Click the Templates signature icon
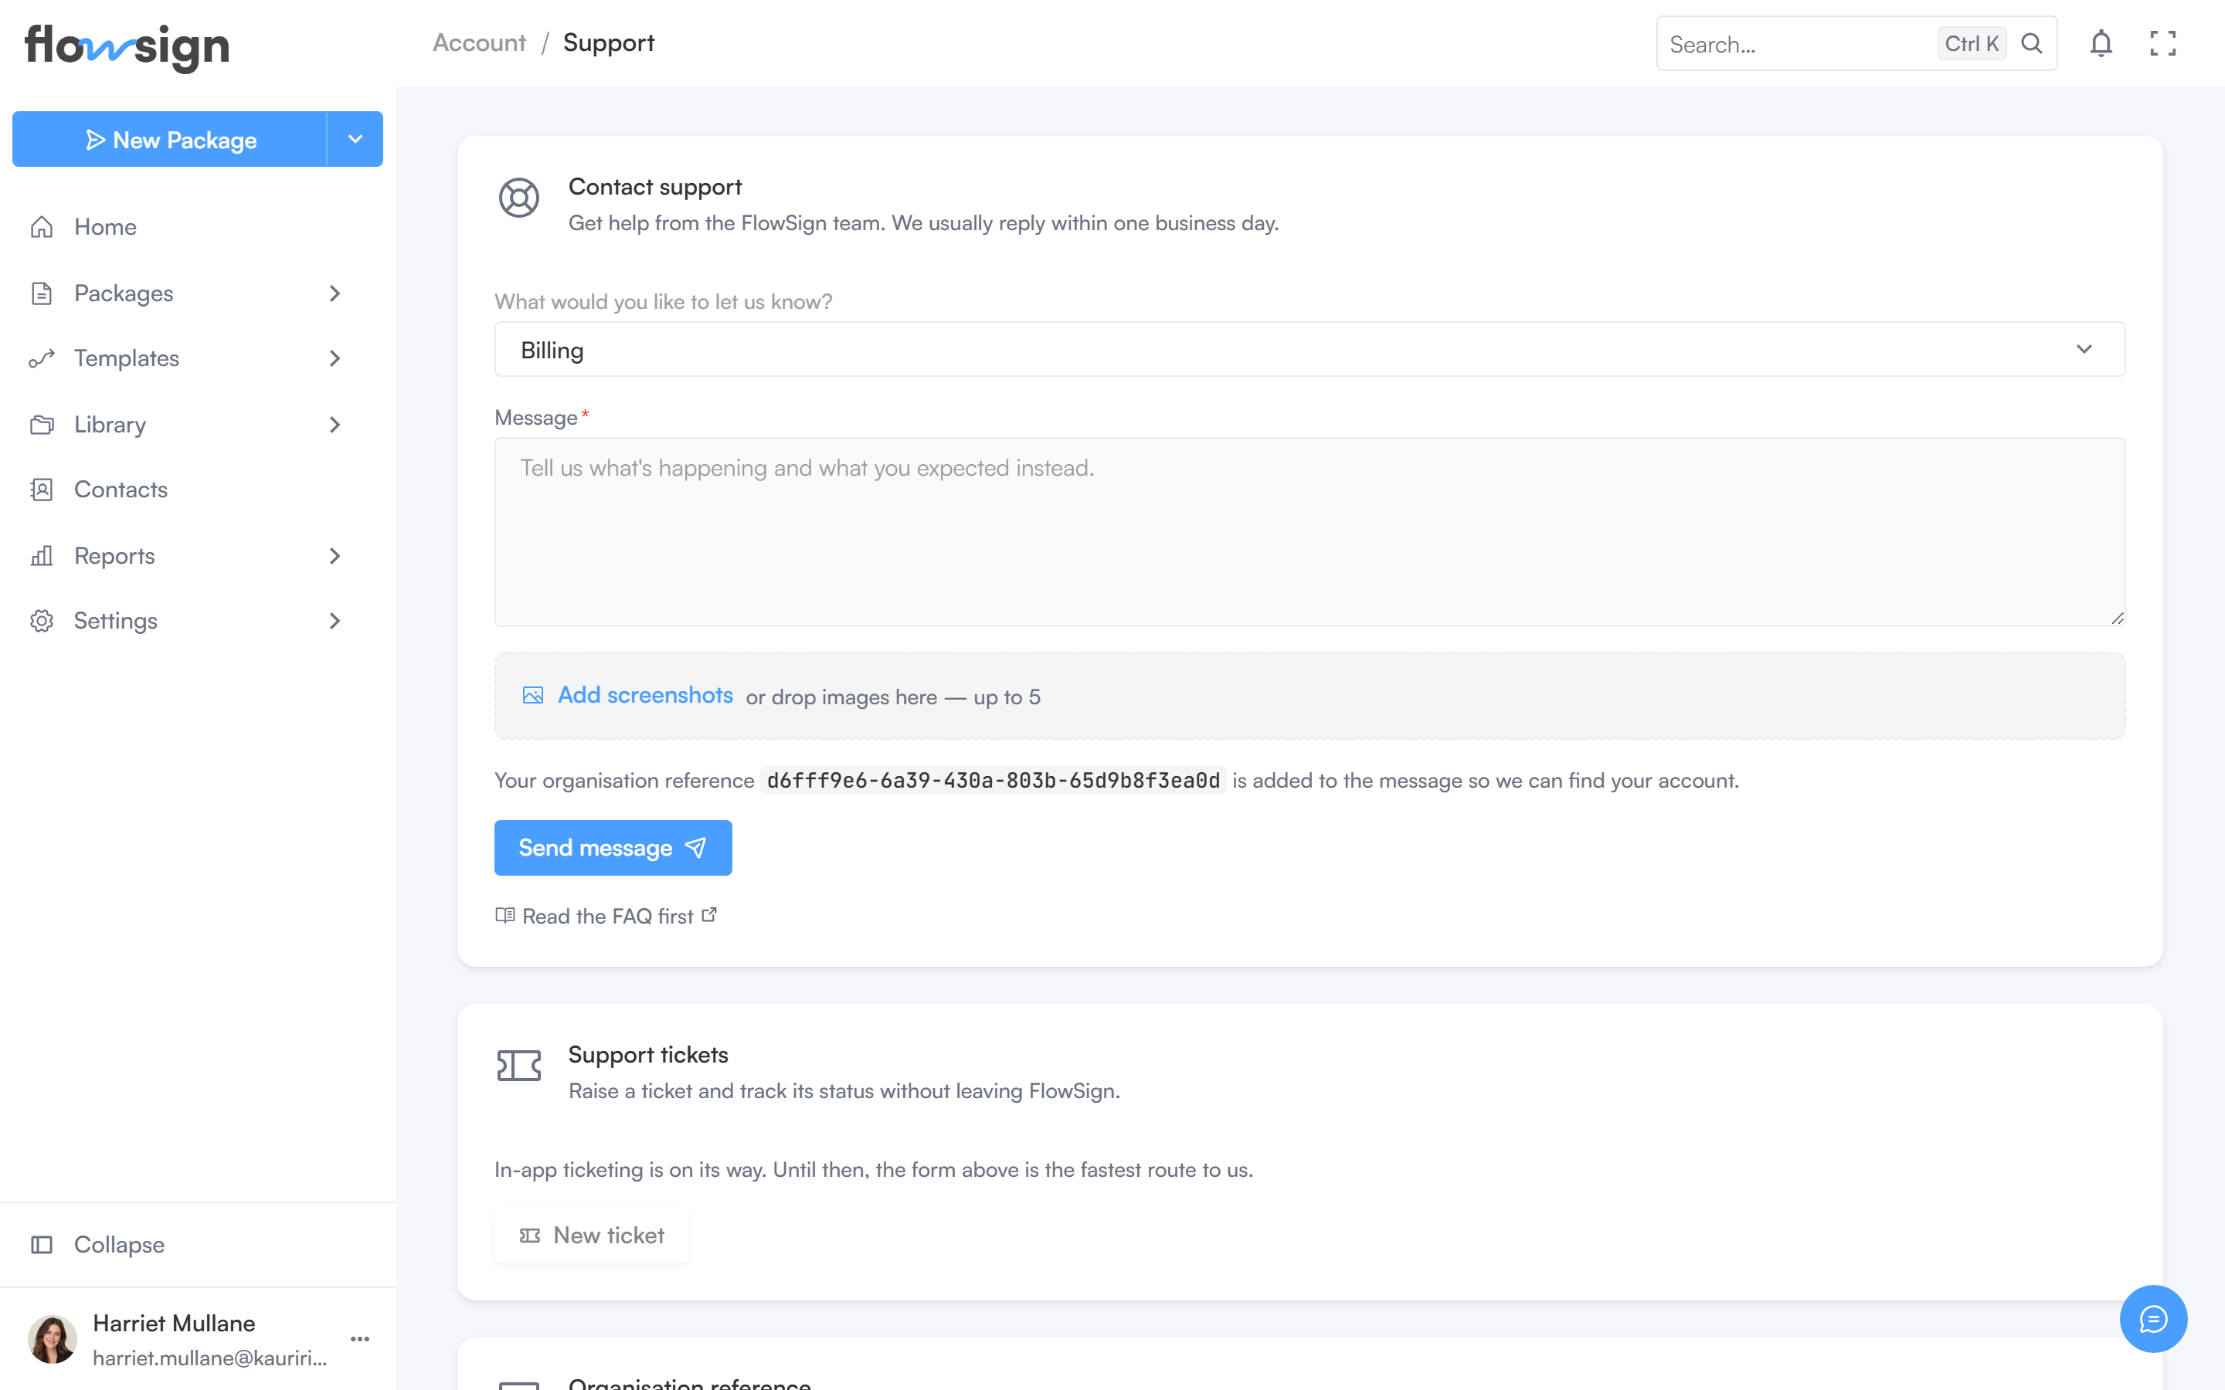This screenshot has height=1390, width=2225. [42, 358]
